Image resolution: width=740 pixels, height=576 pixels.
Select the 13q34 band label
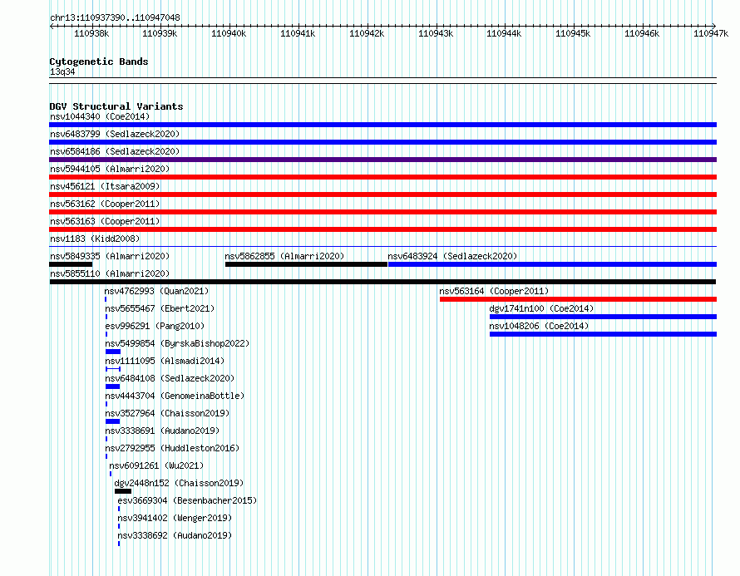pyautogui.click(x=62, y=71)
